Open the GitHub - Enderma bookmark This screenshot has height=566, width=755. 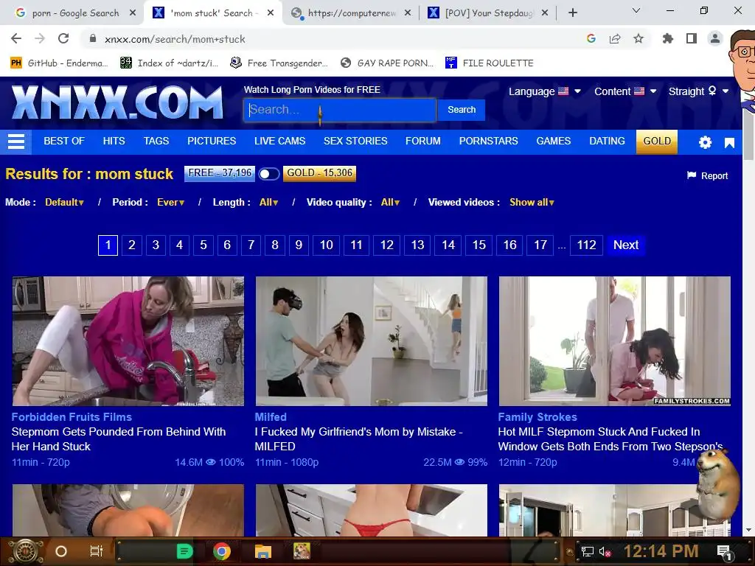click(x=58, y=63)
